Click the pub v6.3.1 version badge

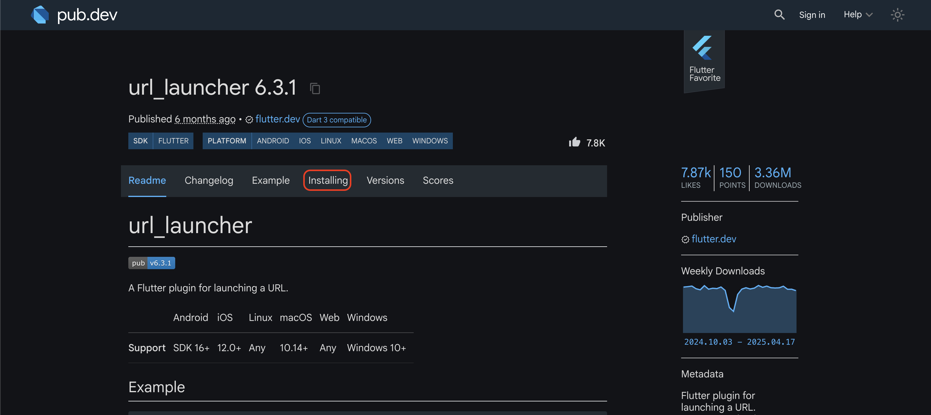pyautogui.click(x=151, y=263)
